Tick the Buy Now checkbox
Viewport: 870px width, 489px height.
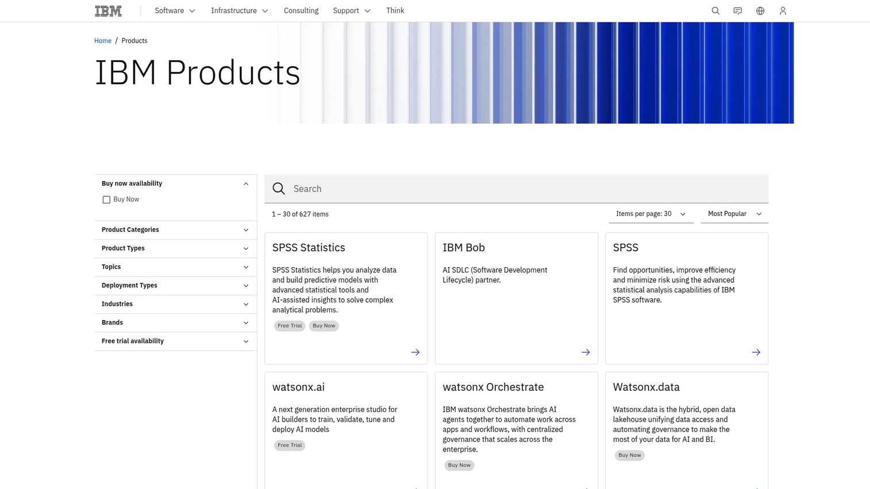point(106,200)
